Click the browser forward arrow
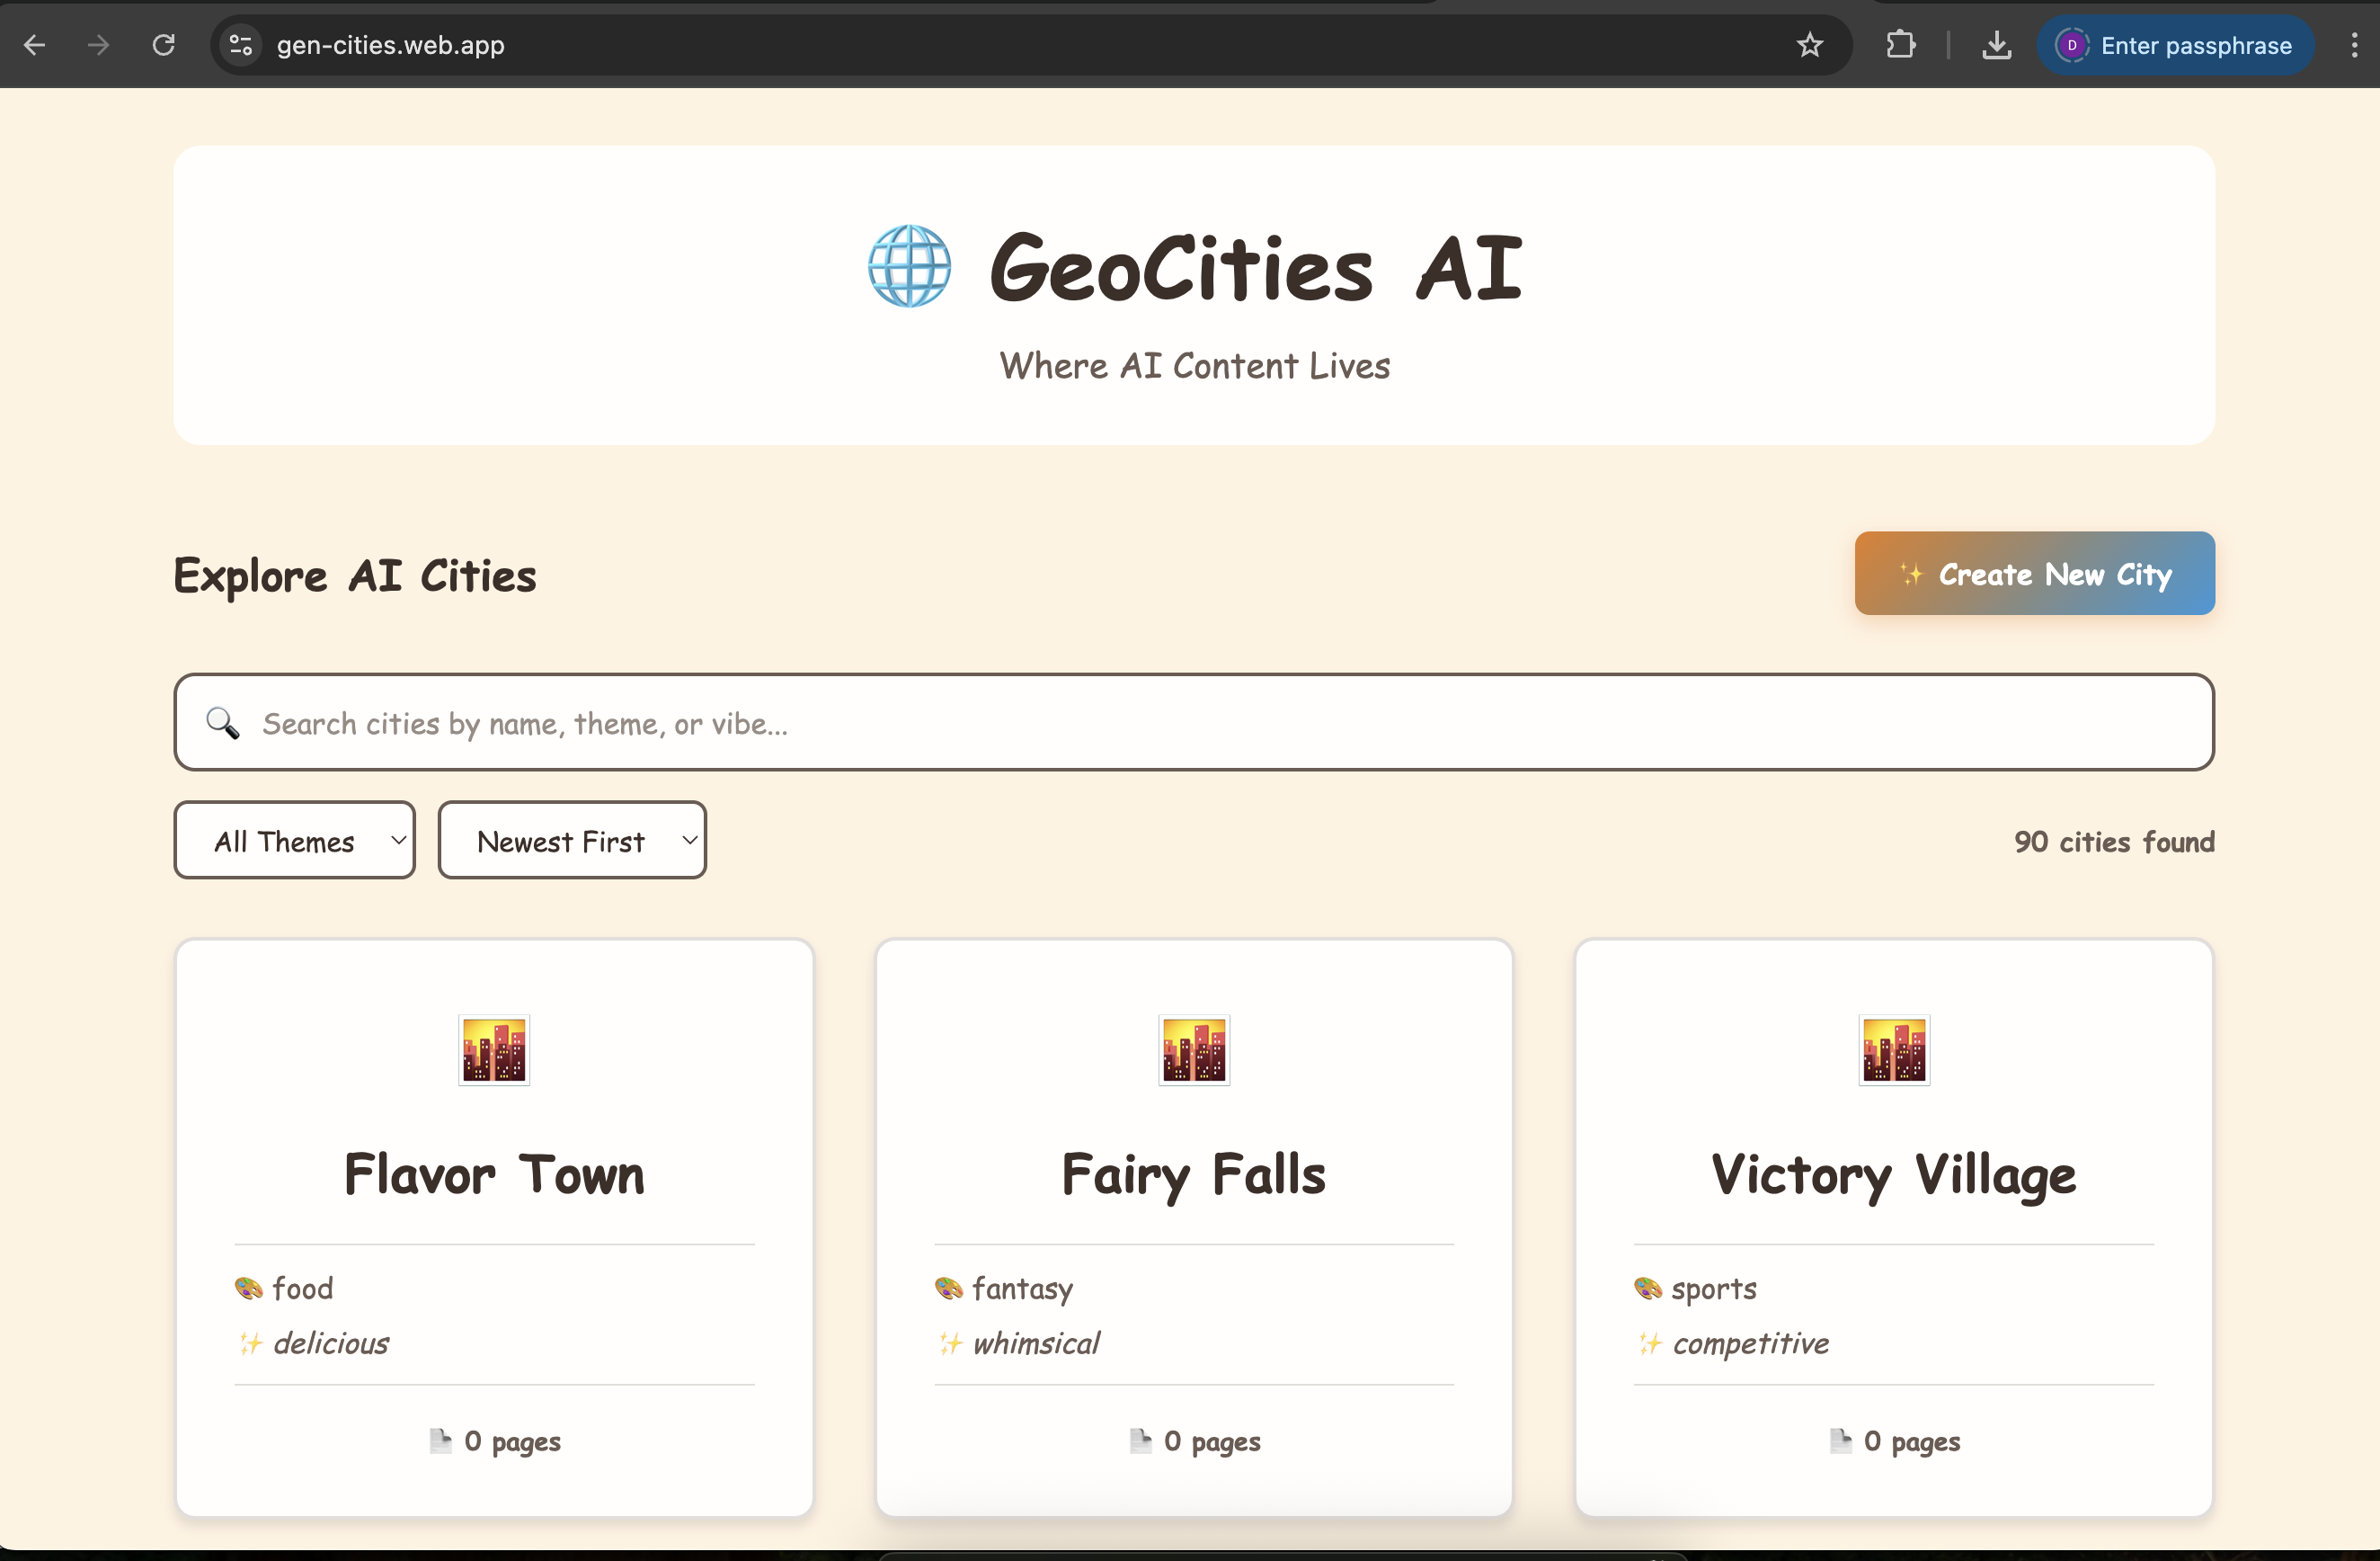Viewport: 2380px width, 1561px height. coord(98,45)
